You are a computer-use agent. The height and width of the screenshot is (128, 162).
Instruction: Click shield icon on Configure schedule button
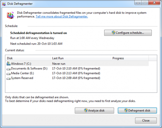pyautogui.click(x=113, y=33)
